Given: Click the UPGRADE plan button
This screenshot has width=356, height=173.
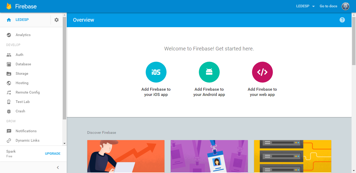Looking at the screenshot, I should click(53, 154).
